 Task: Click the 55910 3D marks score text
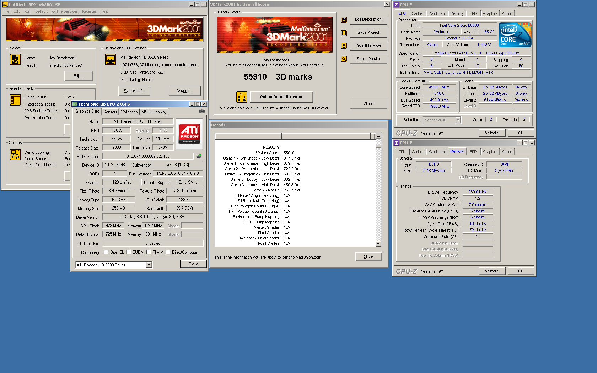pyautogui.click(x=278, y=77)
